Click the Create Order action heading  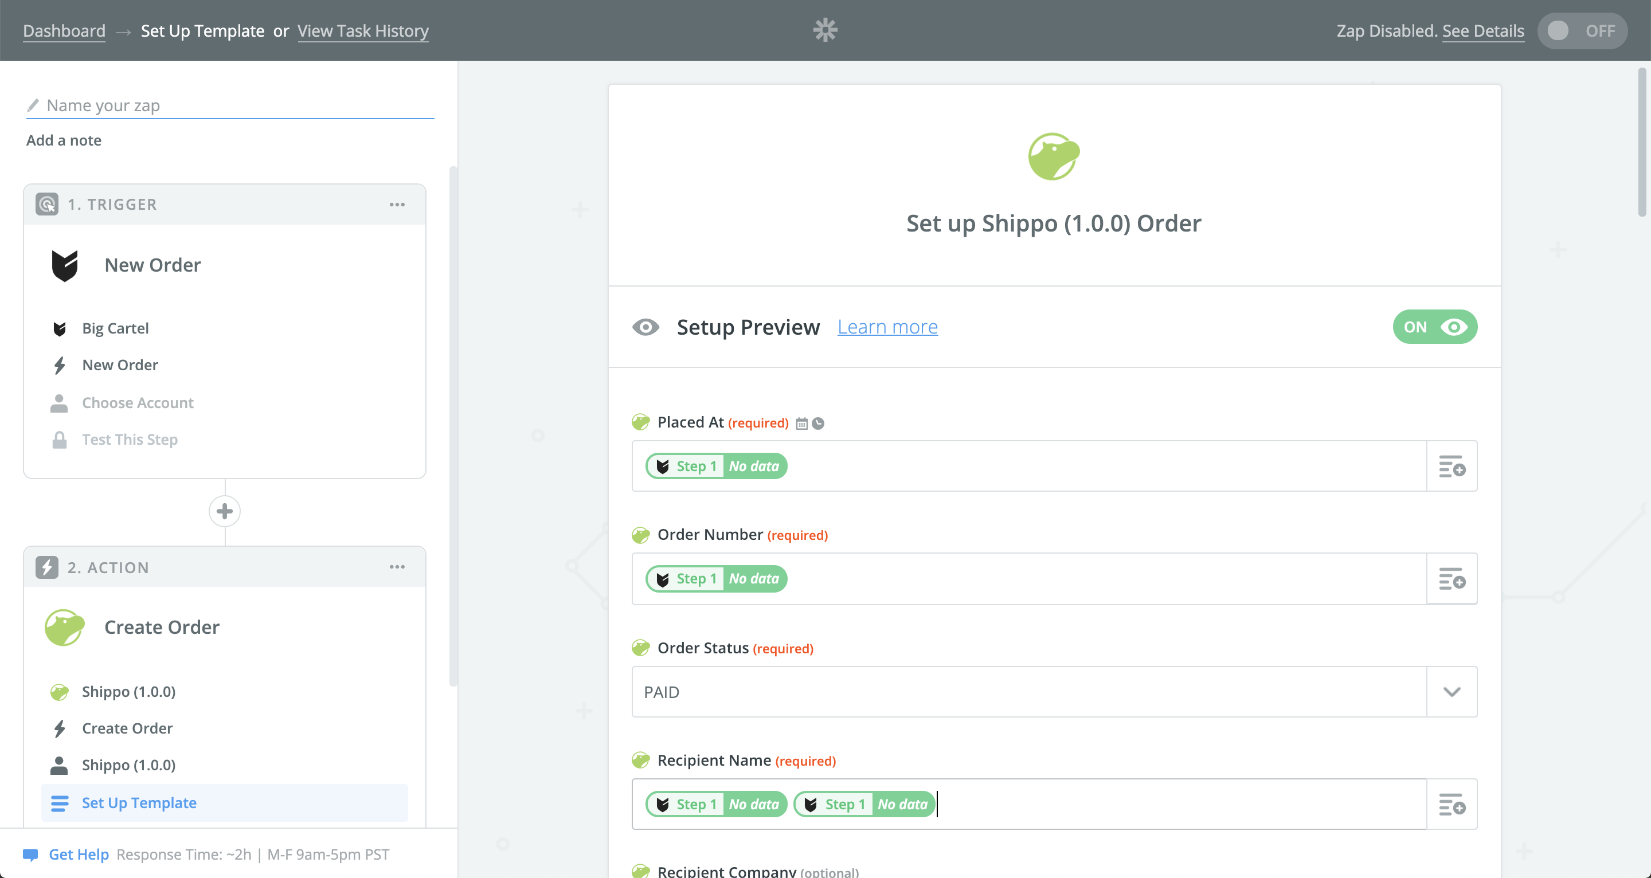coord(162,627)
